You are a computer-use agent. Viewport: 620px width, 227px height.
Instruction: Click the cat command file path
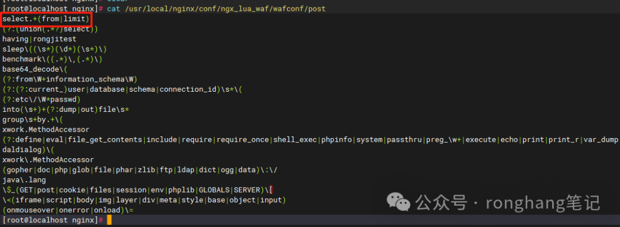pos(225,8)
